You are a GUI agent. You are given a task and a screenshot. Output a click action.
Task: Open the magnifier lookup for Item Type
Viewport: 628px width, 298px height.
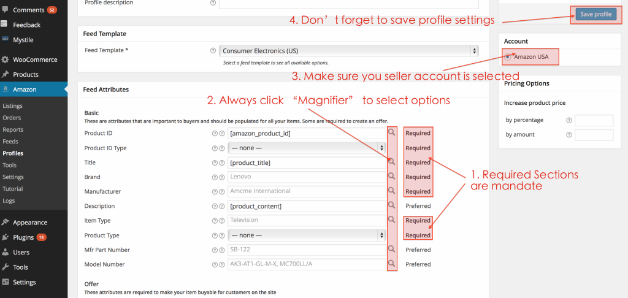[391, 220]
